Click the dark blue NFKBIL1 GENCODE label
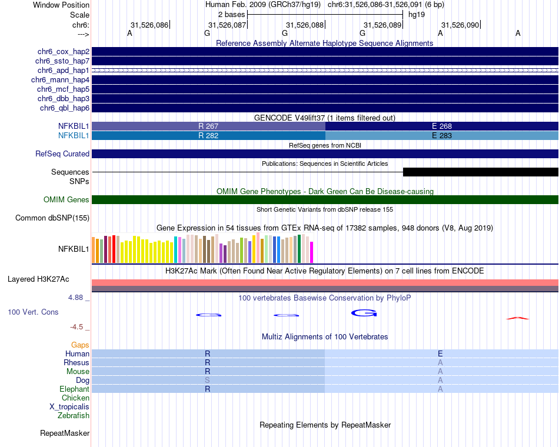Viewport: 559px width, 447px height. coord(74,126)
